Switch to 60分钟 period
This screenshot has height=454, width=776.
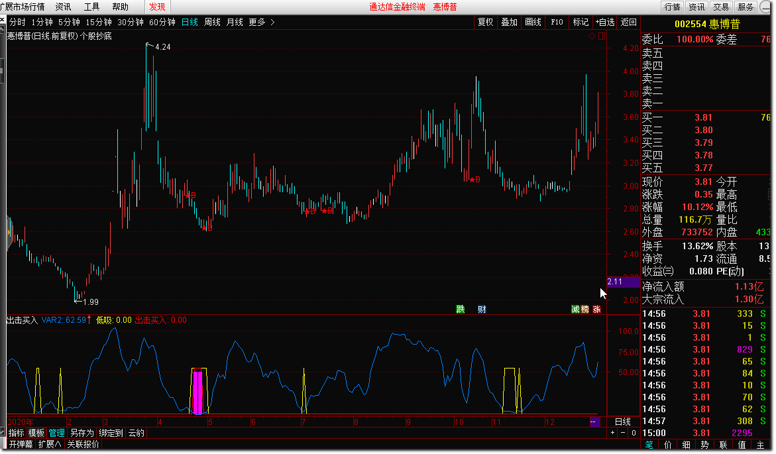[162, 23]
